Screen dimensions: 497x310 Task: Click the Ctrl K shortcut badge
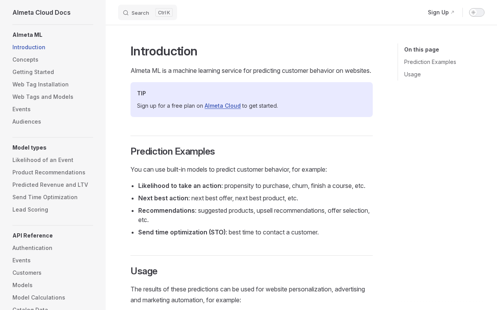[x=164, y=12]
